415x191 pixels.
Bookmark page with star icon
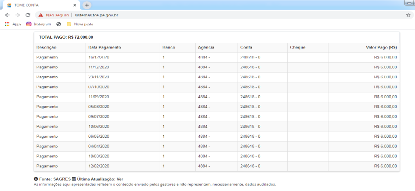coord(408,15)
